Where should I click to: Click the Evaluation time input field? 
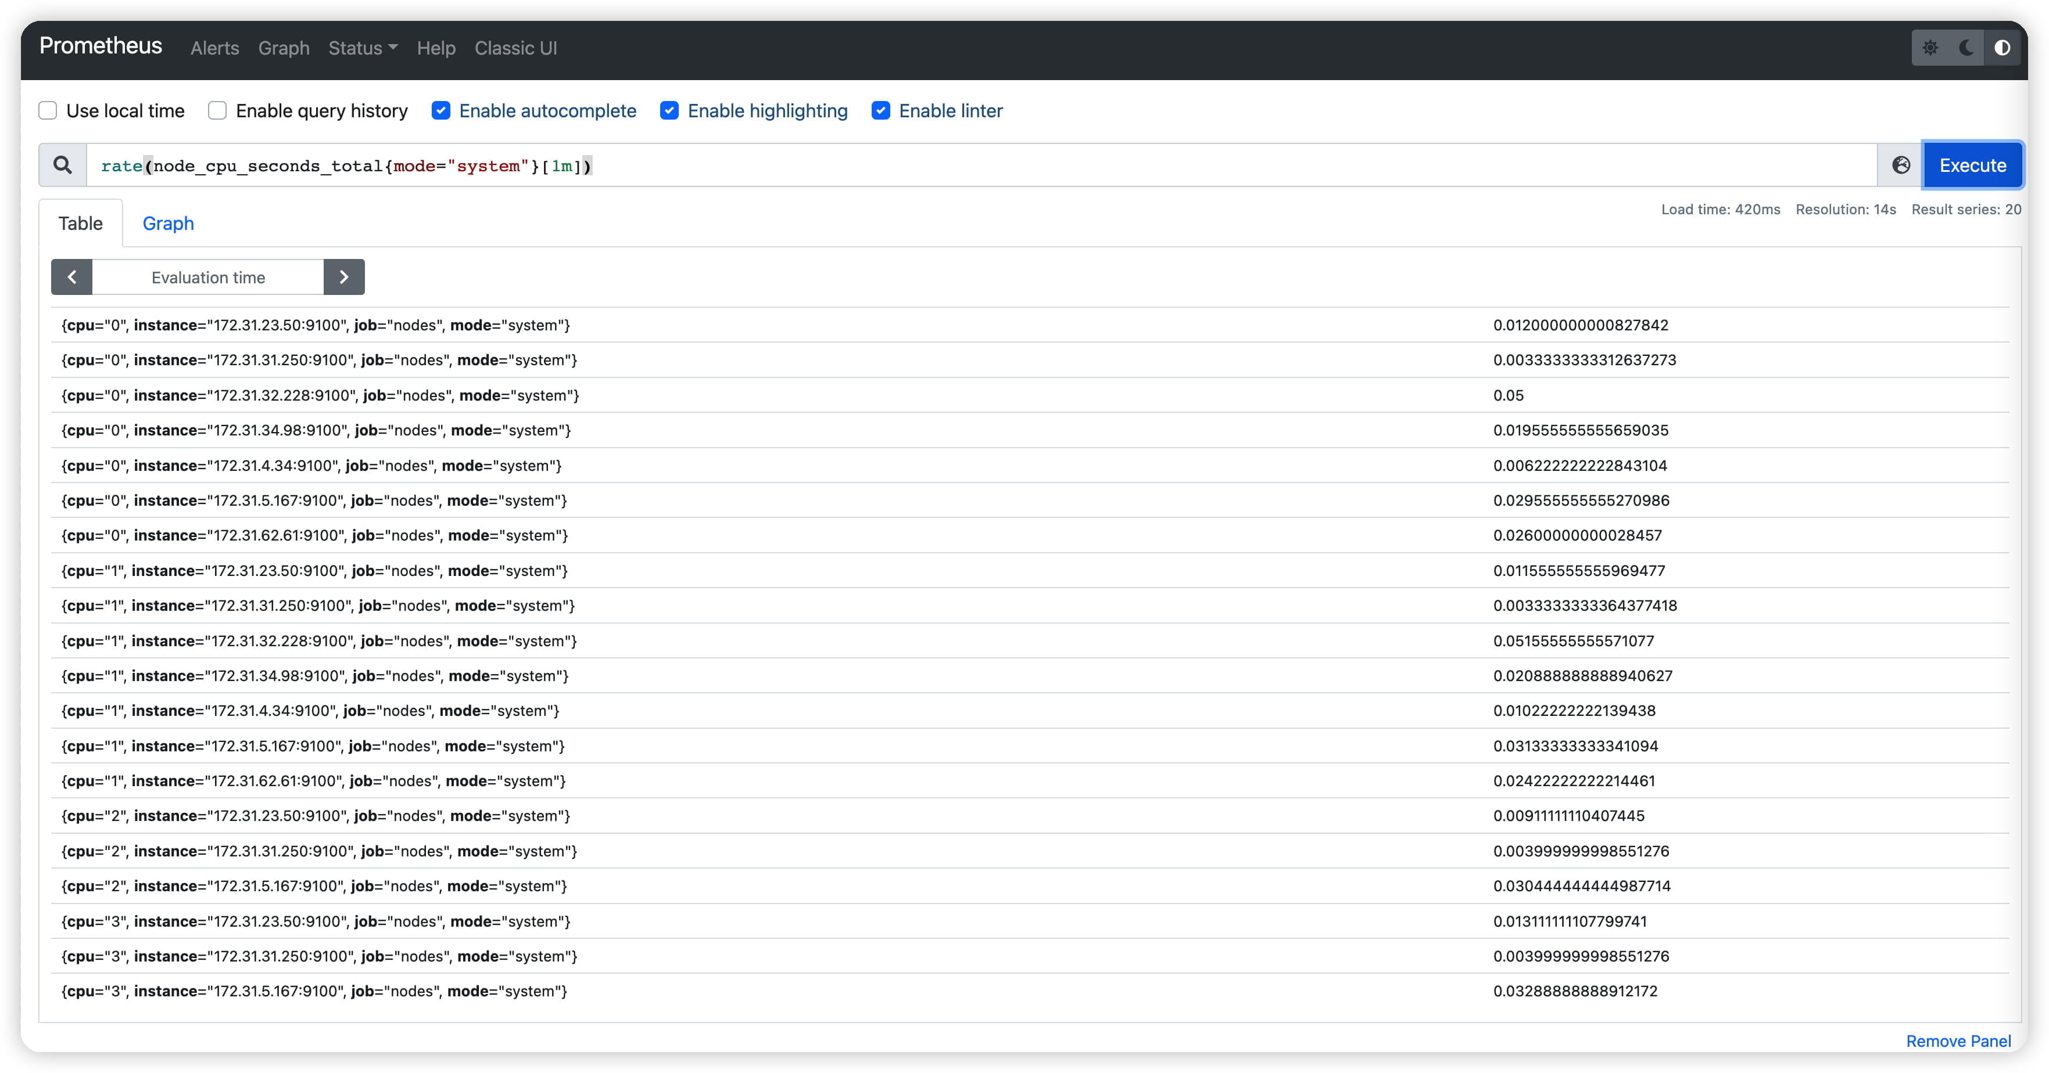(x=209, y=278)
